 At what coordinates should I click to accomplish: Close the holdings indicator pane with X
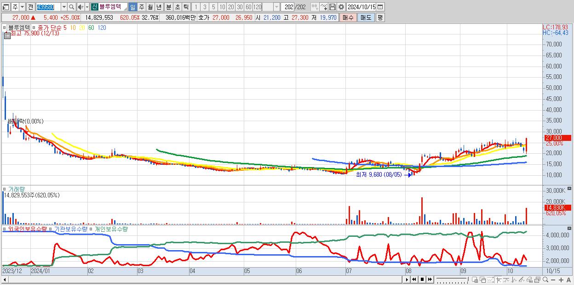(570, 228)
